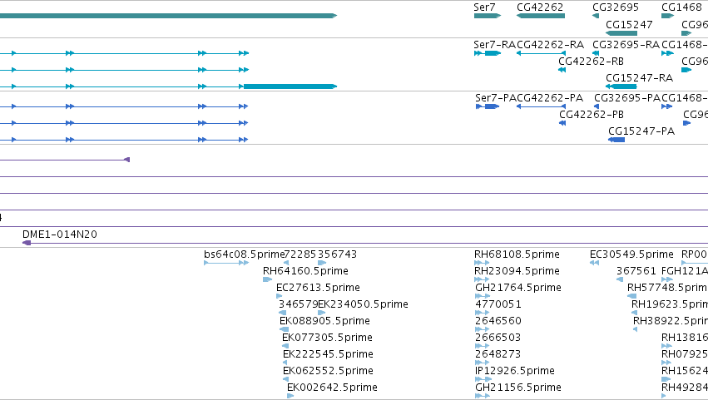The width and height of the screenshot is (708, 400).
Task: Select the DME1-014N20 purple arrow line
Action: click(365, 243)
